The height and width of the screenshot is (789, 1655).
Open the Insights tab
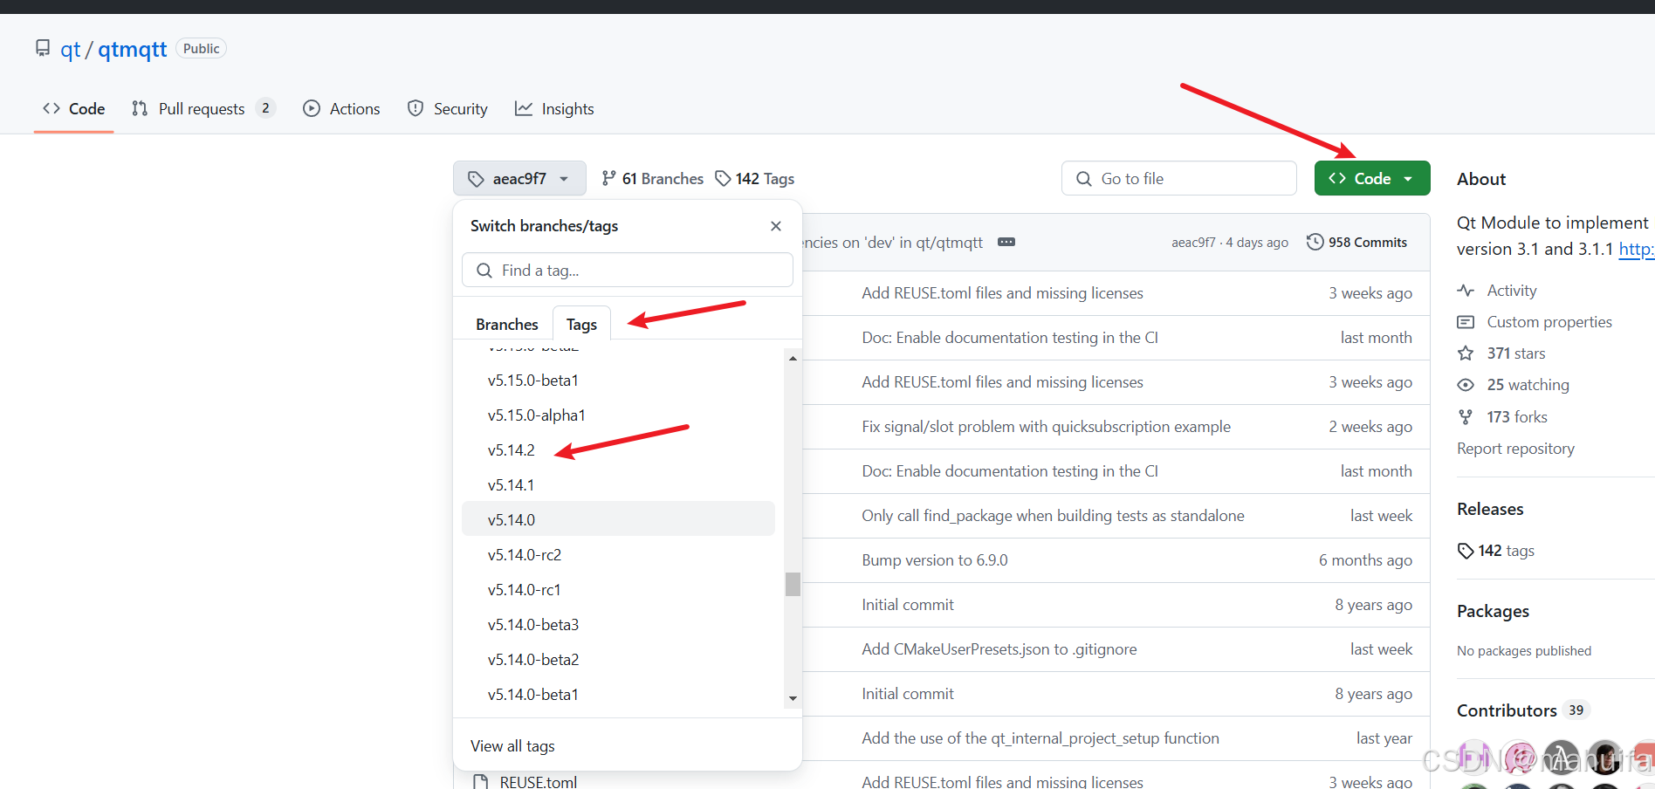(x=554, y=109)
